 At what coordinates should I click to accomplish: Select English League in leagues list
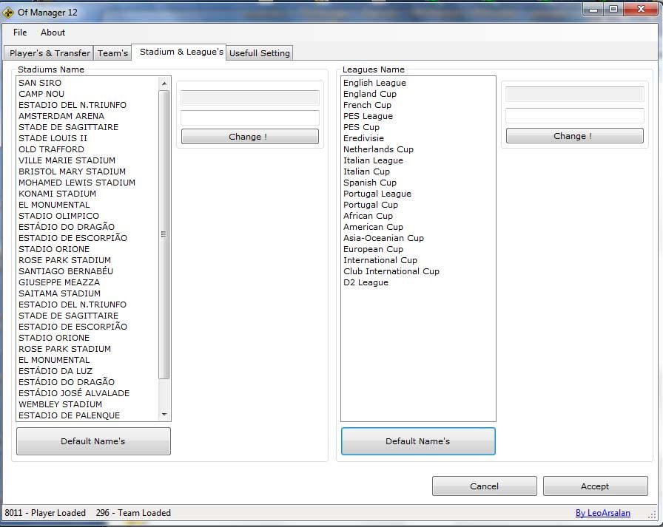pos(374,83)
